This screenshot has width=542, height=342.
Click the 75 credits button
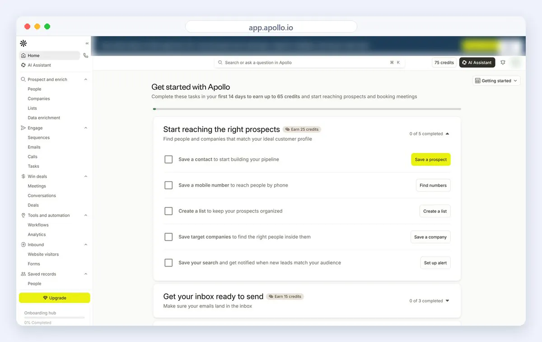(444, 62)
